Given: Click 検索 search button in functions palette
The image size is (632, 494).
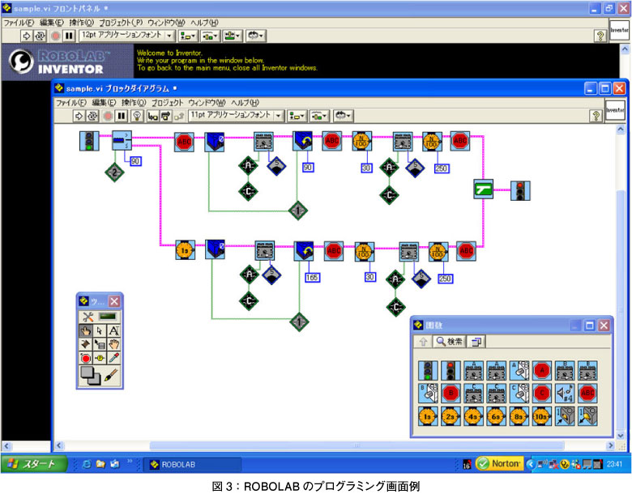Looking at the screenshot, I should (450, 342).
